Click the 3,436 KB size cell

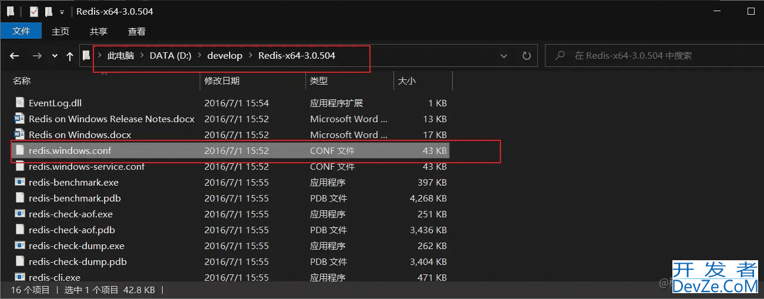(x=428, y=230)
